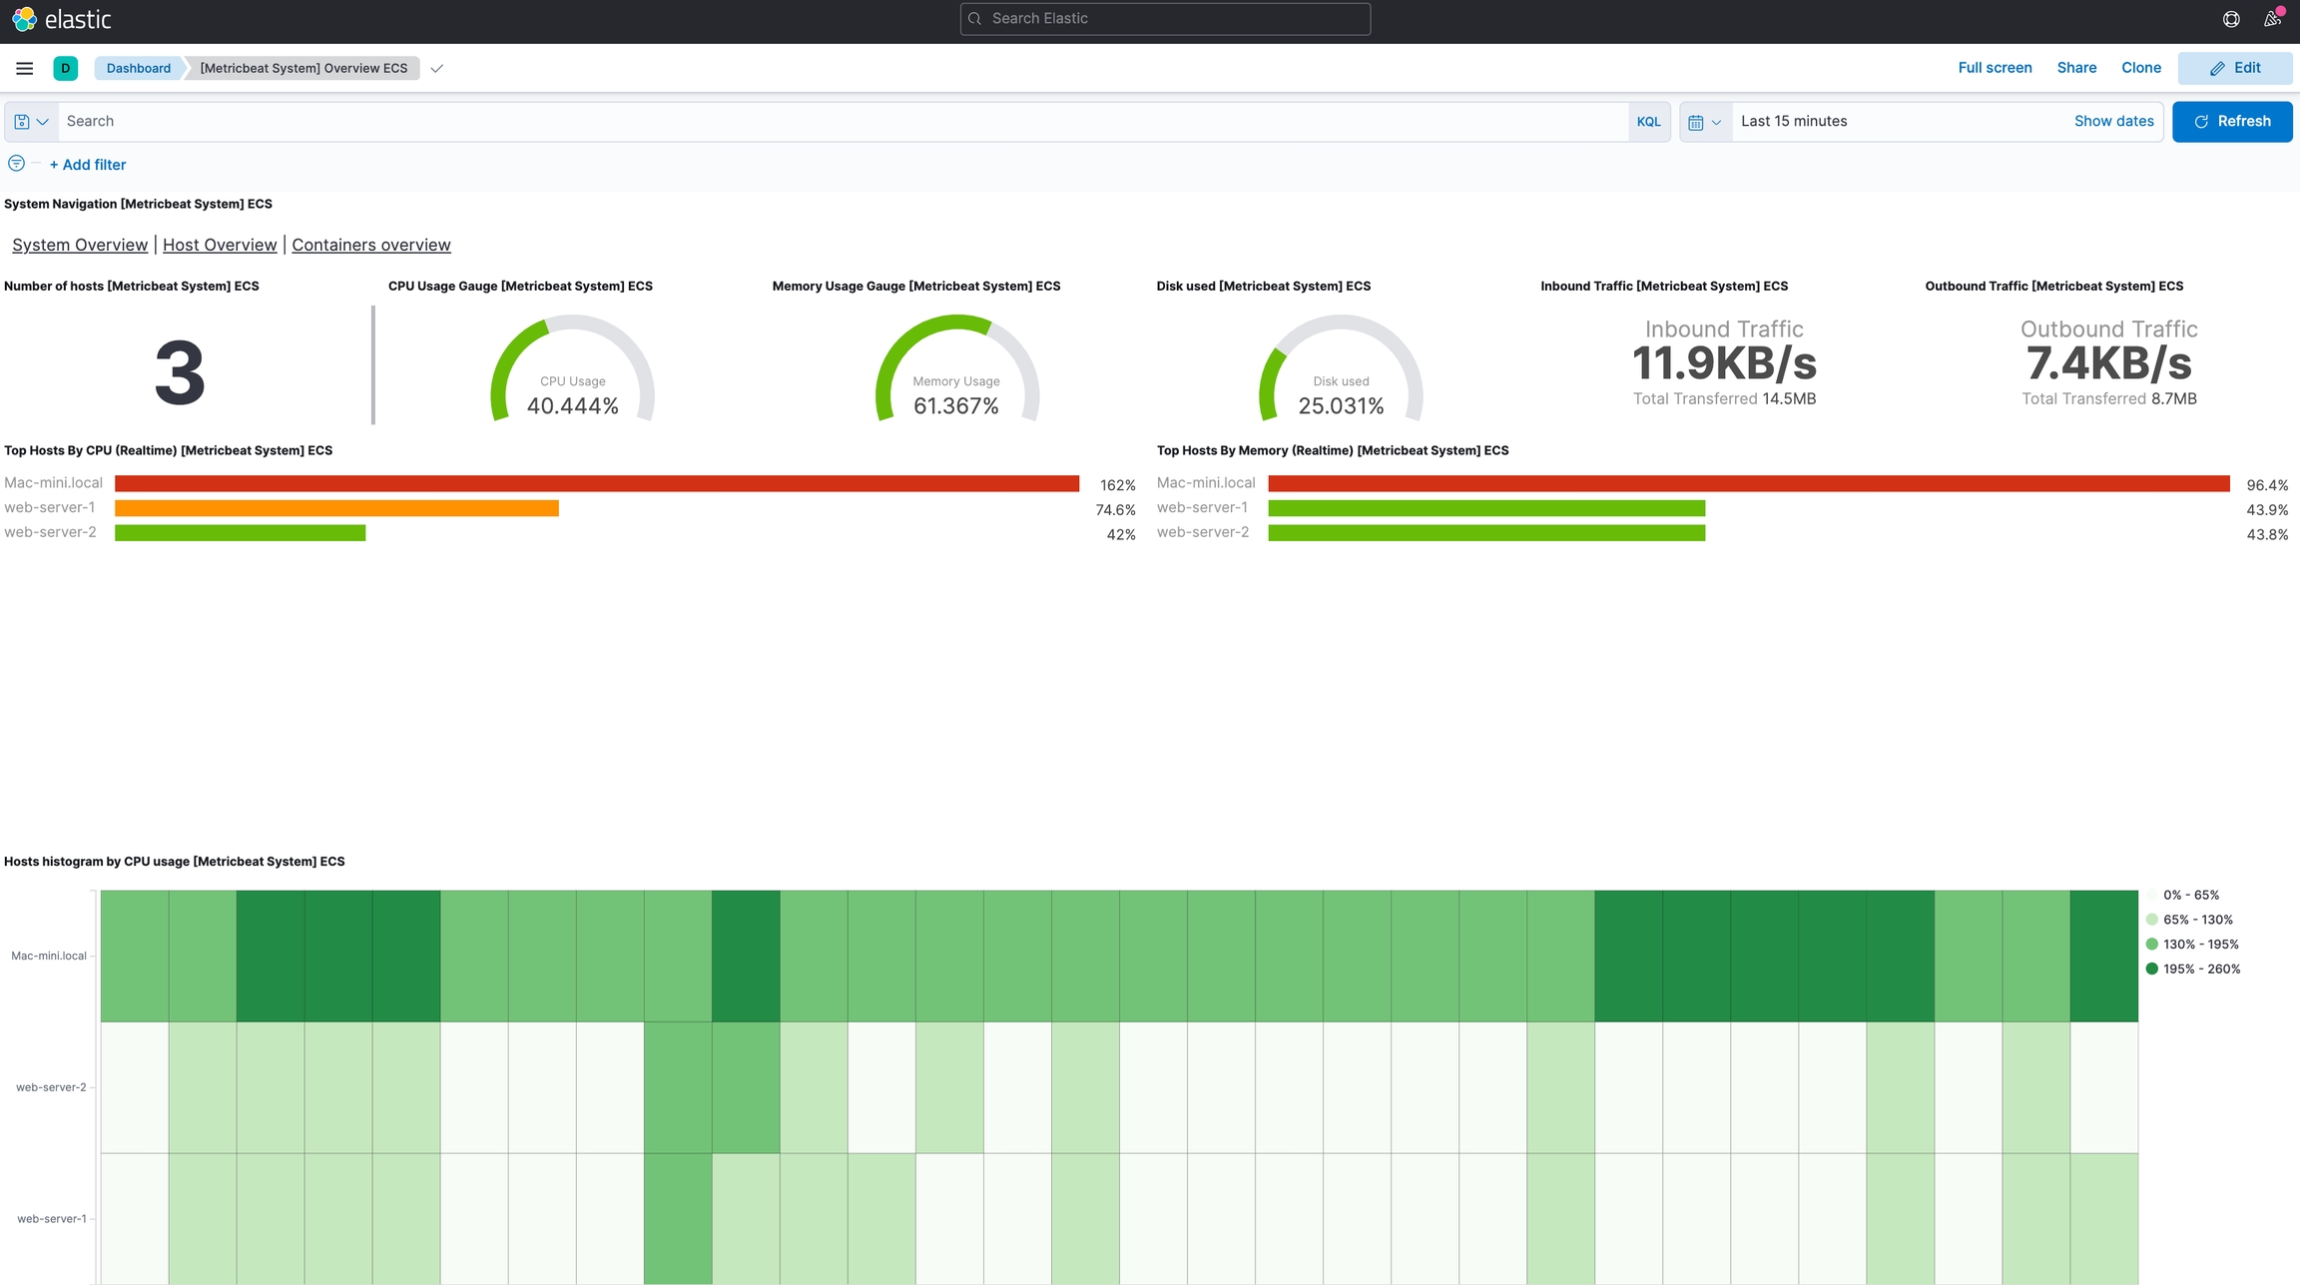
Task: Open the hamburger navigation menu
Action: click(25, 68)
